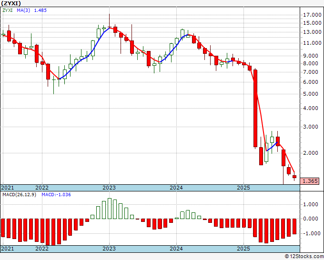
Task: Click the MACD(26,12,9) indicator label
Action: tap(19, 195)
